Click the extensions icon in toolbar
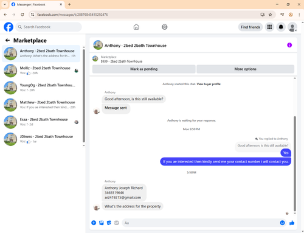Viewport: 304px width, 233px height. click(282, 15)
